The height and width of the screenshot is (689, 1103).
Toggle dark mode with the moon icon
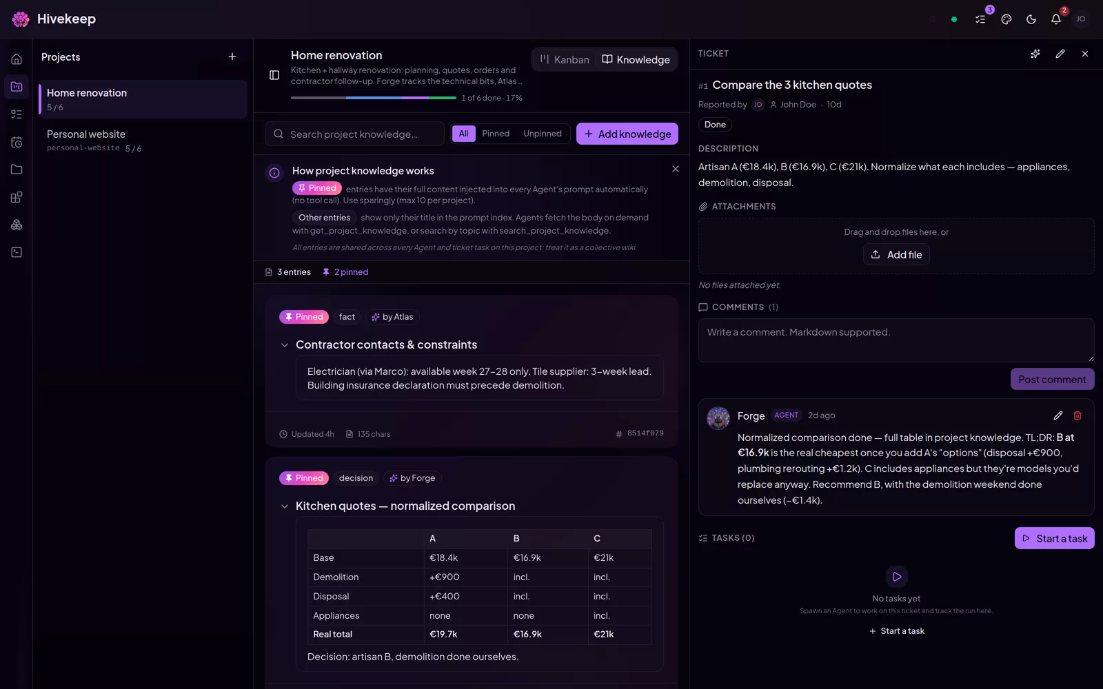click(x=1031, y=19)
